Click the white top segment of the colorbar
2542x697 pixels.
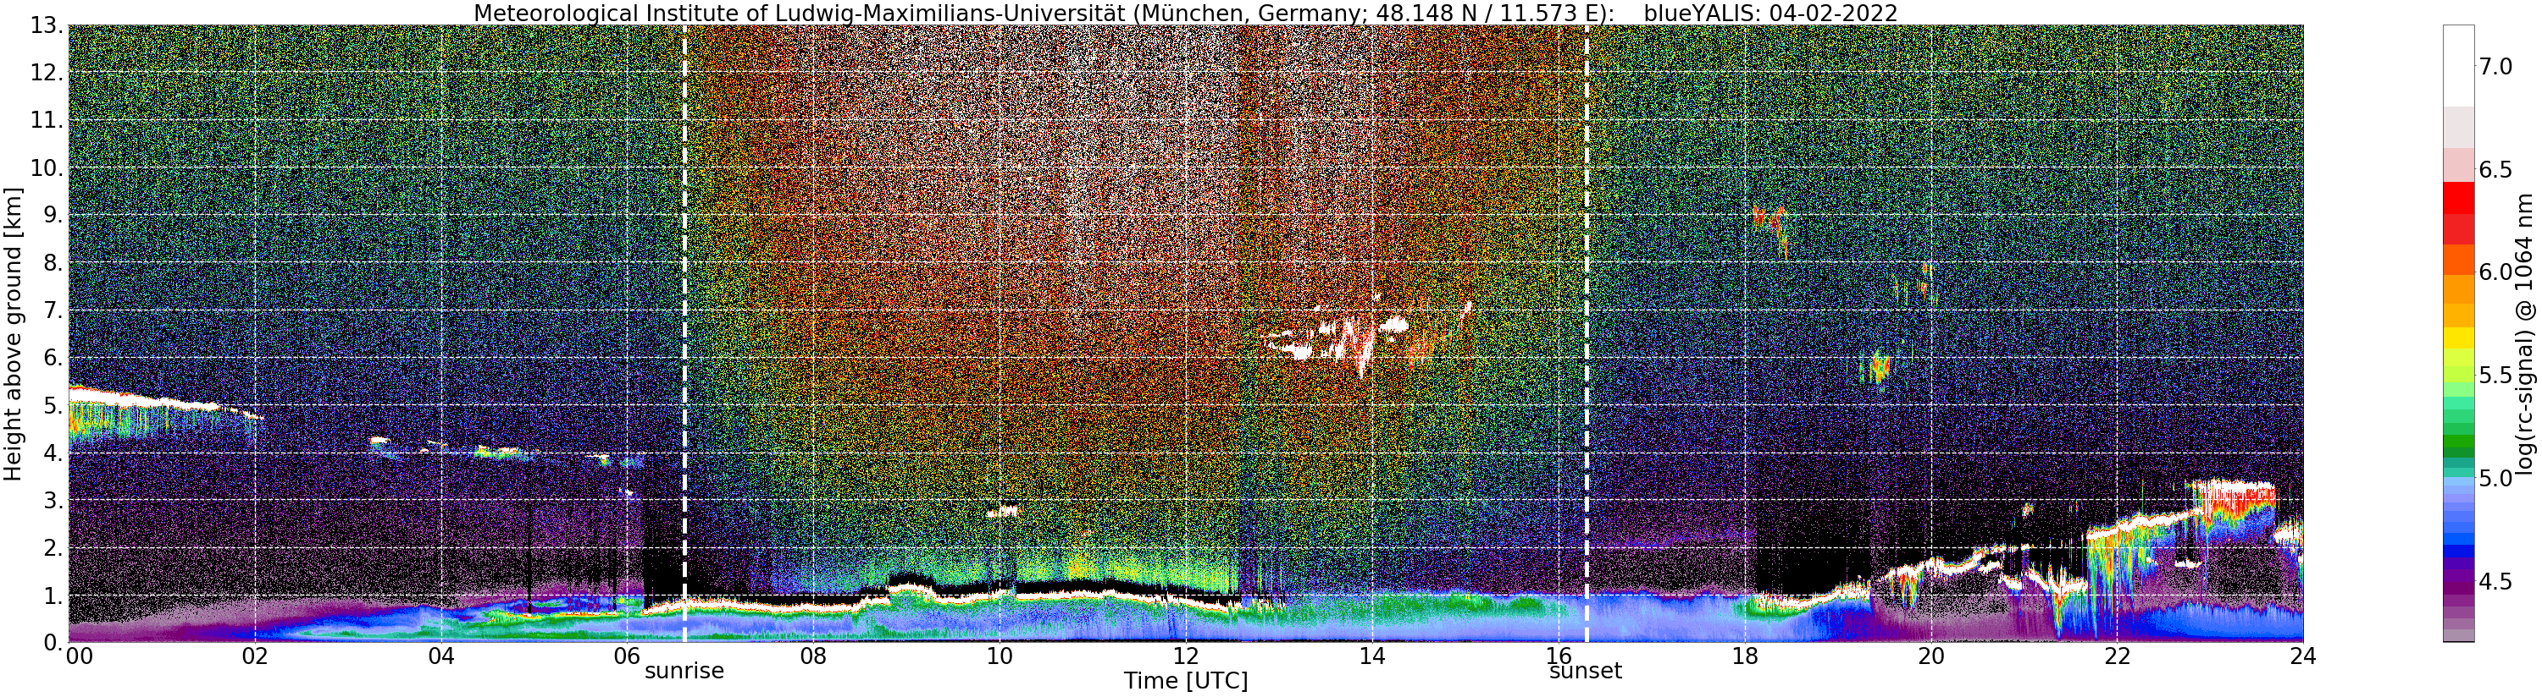[x=2458, y=66]
